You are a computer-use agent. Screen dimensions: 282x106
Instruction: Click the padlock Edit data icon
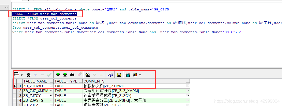[x=28, y=75]
